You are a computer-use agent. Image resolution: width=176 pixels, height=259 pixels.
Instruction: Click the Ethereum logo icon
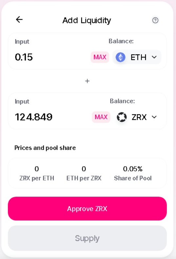[121, 57]
